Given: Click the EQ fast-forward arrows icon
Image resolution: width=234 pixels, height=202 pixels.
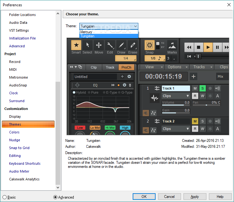Looking at the screenshot, I should click(x=113, y=85).
